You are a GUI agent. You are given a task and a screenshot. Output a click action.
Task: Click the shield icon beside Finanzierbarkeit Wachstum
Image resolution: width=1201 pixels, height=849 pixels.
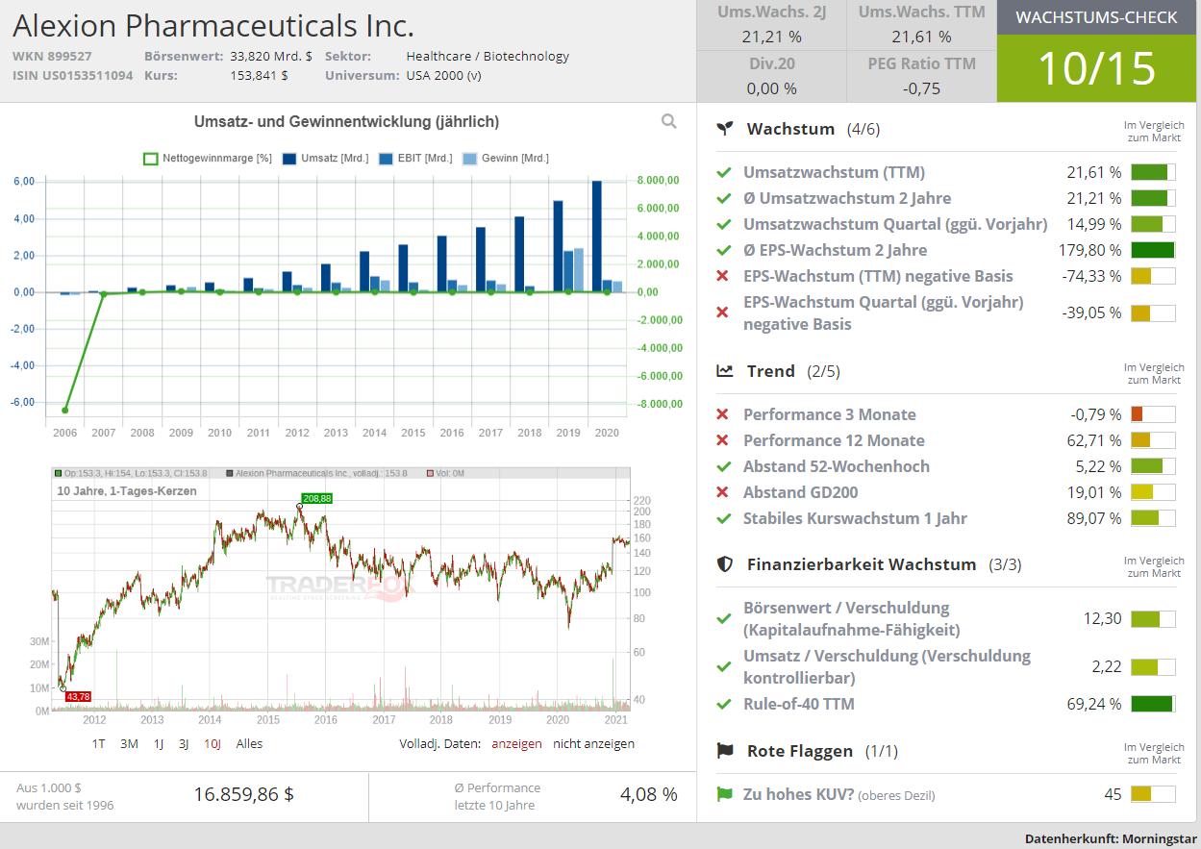point(726,564)
